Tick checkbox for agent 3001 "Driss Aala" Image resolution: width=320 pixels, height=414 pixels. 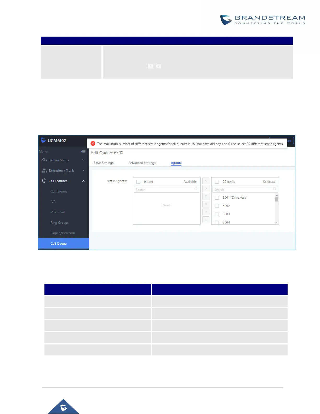217,198
